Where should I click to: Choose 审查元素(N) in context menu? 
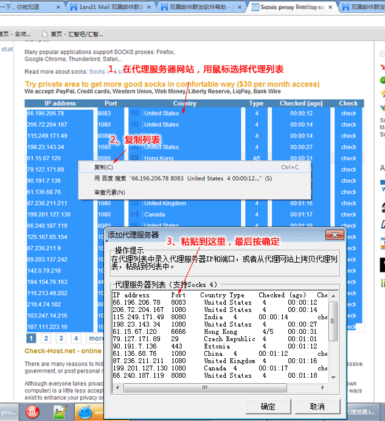click(109, 193)
